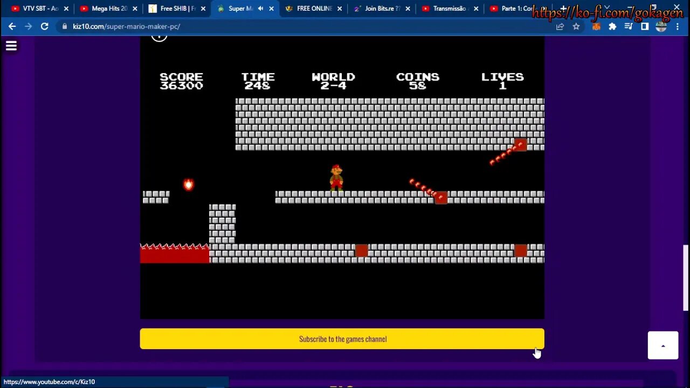Image resolution: width=690 pixels, height=388 pixels.
Task: Click the SCORE 36300 counter
Action: coord(181,81)
